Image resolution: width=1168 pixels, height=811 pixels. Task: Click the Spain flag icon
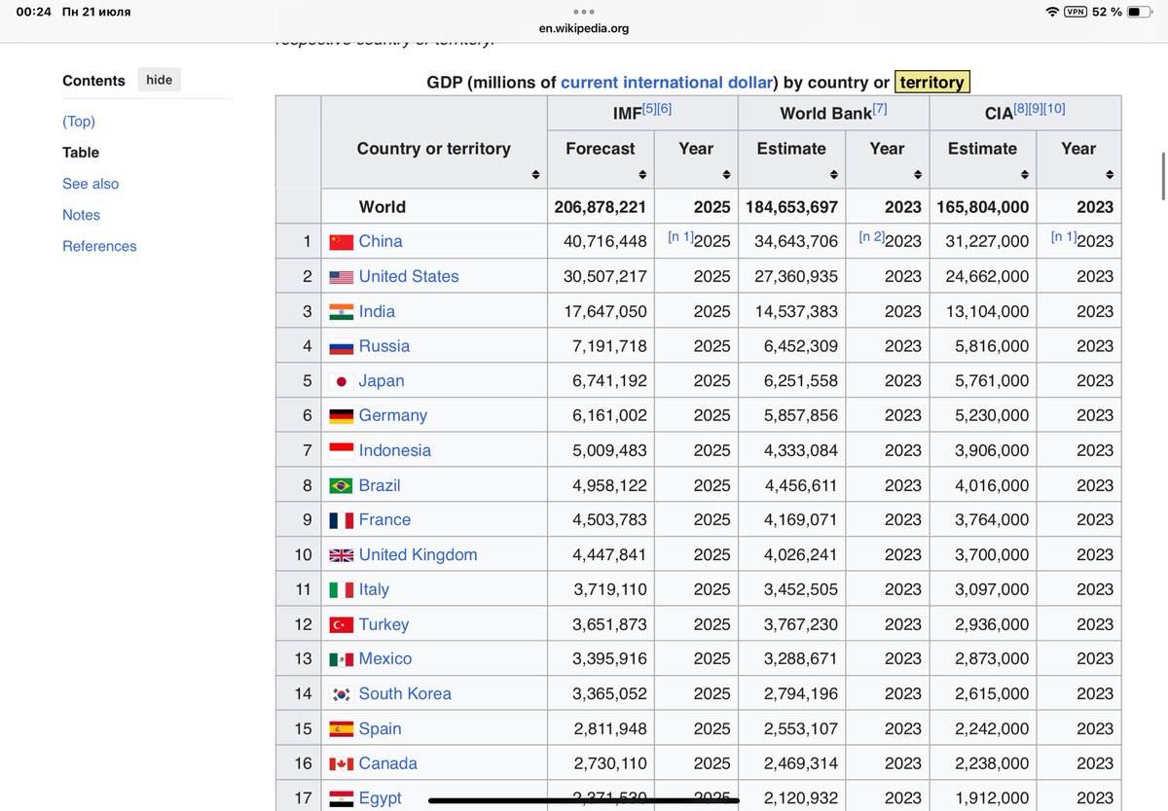(341, 729)
